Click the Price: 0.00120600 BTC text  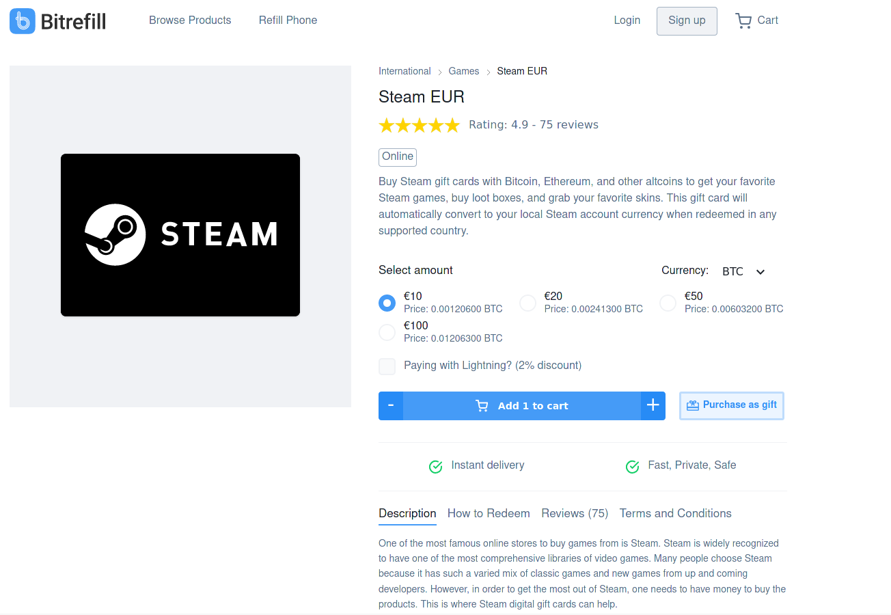coord(453,309)
